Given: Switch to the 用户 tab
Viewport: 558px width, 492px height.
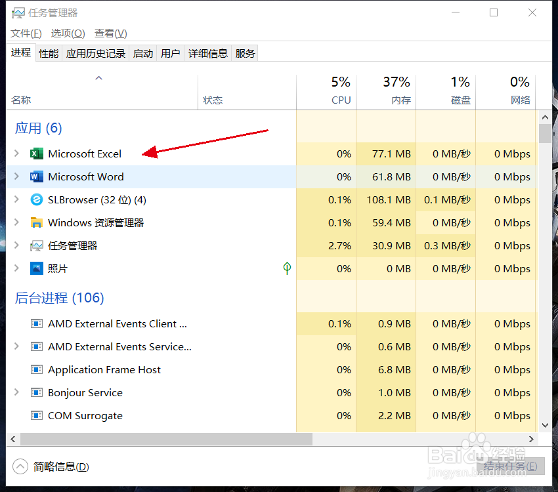Looking at the screenshot, I should click(x=171, y=53).
